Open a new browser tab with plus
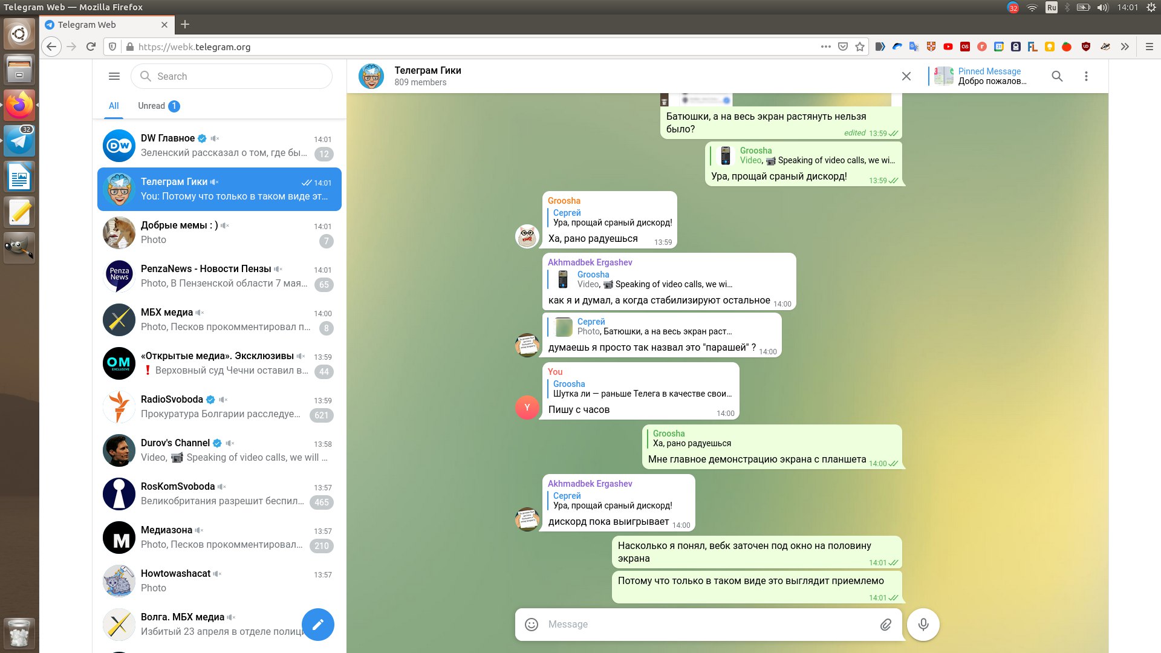The image size is (1161, 653). pos(185,24)
